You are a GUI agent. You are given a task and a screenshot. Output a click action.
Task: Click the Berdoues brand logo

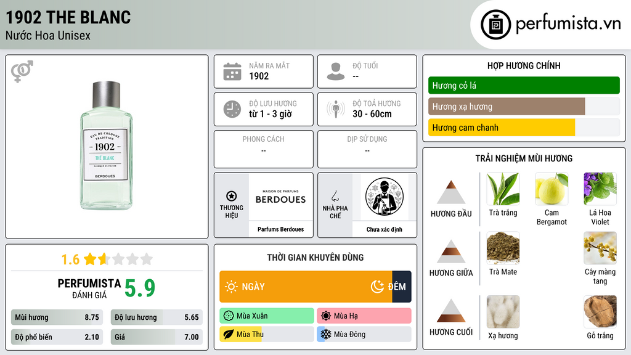[280, 197]
